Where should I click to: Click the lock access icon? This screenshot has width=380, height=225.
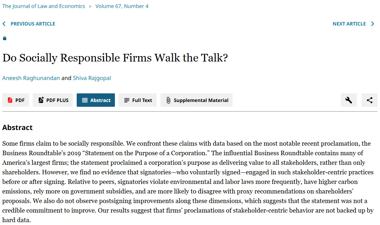click(x=4, y=38)
